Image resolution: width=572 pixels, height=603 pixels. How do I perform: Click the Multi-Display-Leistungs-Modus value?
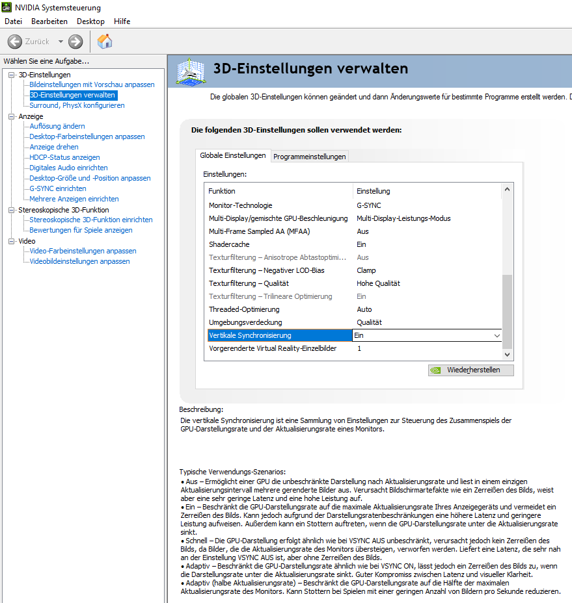point(403,218)
